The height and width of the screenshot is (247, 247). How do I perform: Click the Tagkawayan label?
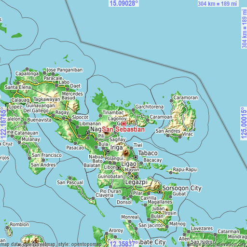47,99
